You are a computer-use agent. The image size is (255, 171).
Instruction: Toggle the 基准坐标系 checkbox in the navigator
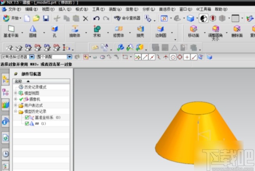pyautogui.click(x=27, y=118)
